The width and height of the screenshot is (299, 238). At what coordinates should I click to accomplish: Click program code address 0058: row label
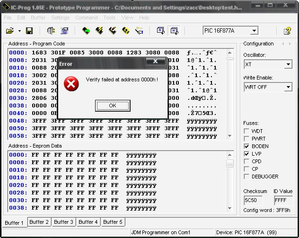click(18, 136)
